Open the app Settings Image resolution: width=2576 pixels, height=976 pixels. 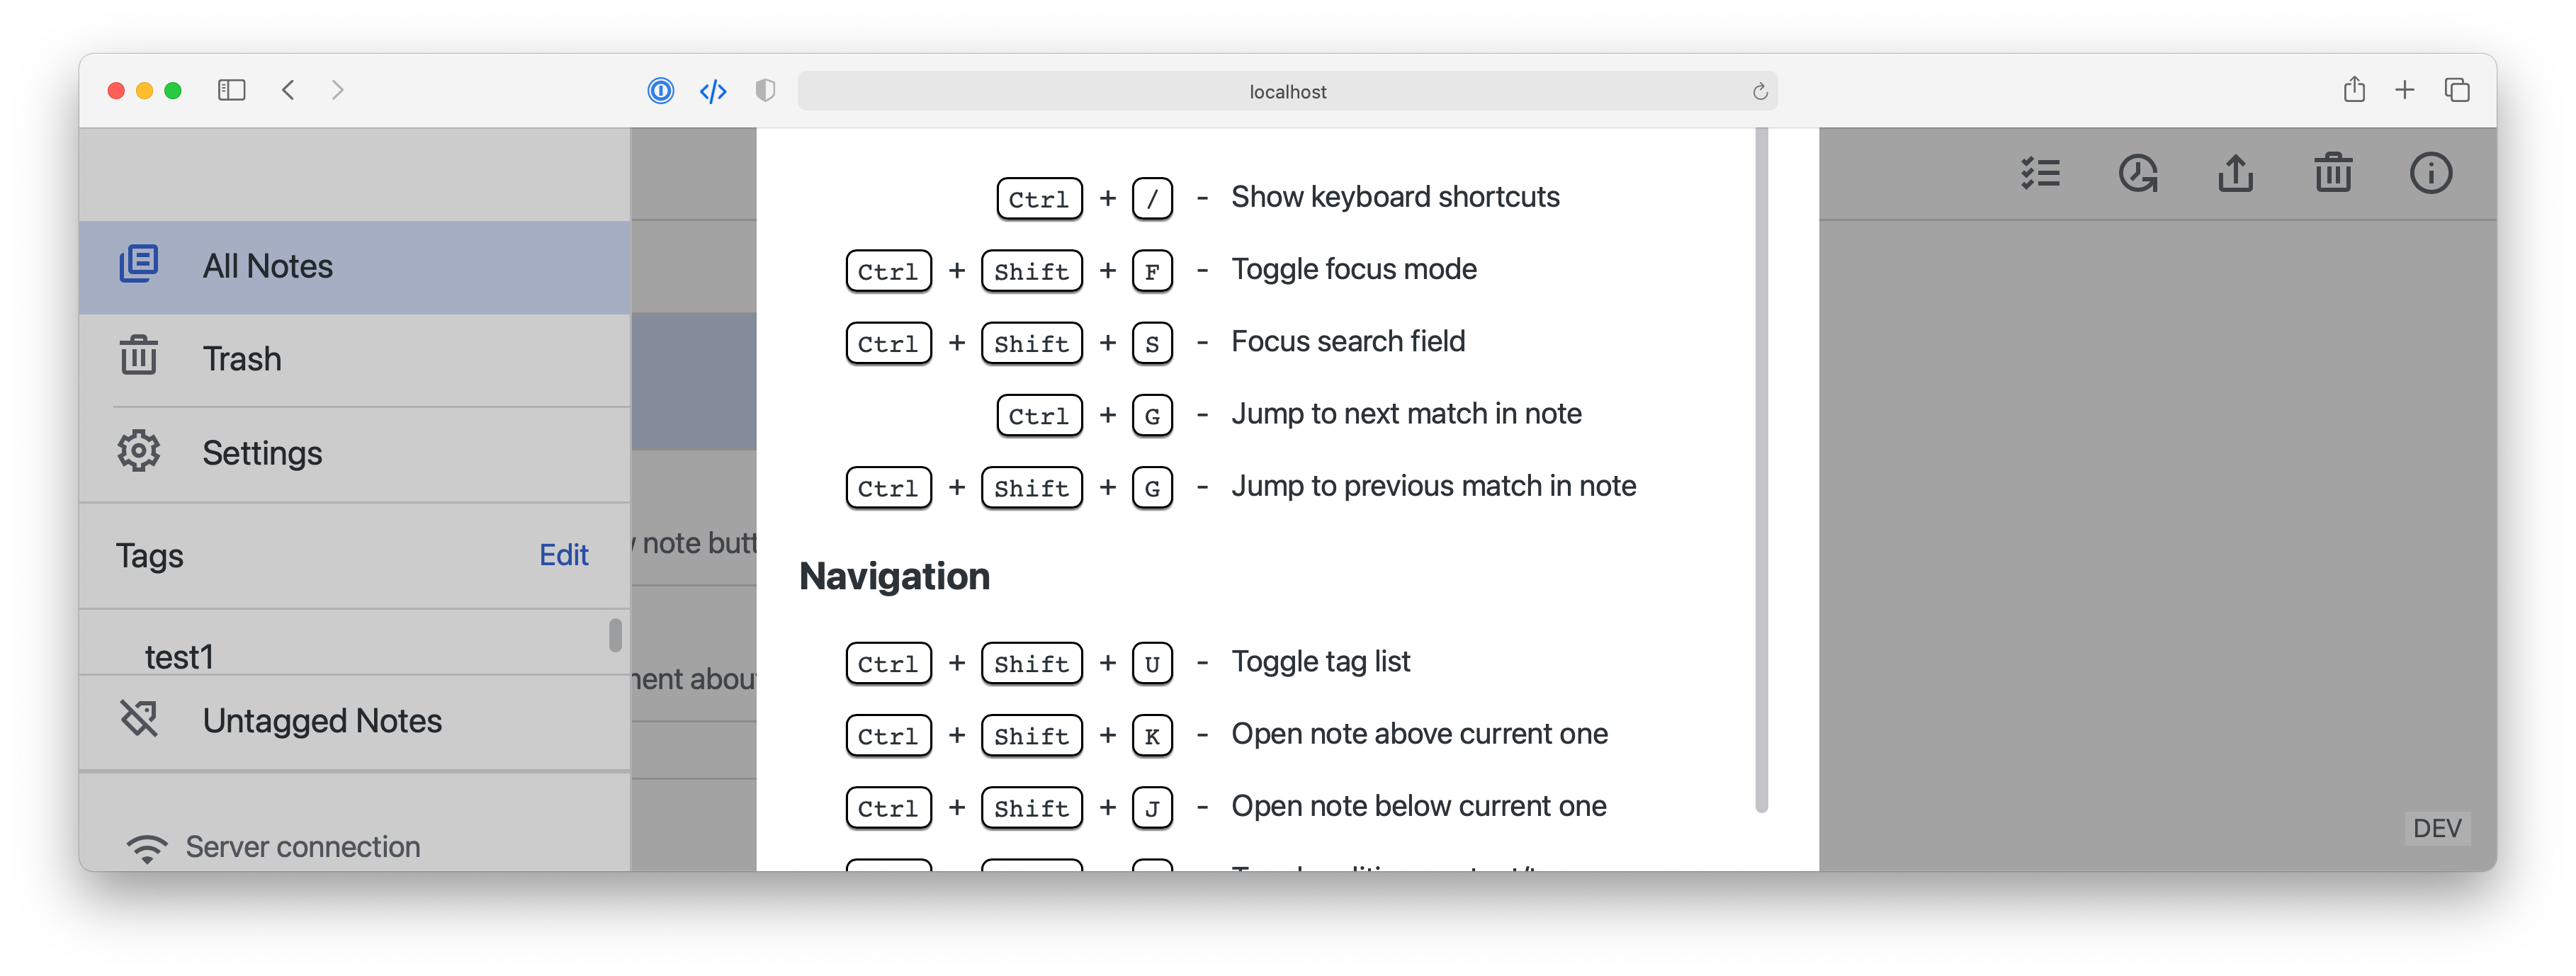coord(262,452)
